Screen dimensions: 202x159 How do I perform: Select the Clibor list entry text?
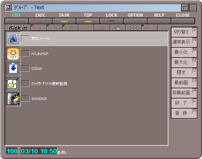pos(37,69)
